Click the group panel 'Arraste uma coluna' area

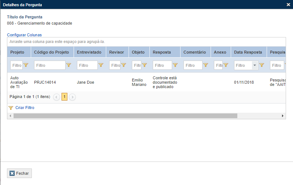[x=146, y=41]
